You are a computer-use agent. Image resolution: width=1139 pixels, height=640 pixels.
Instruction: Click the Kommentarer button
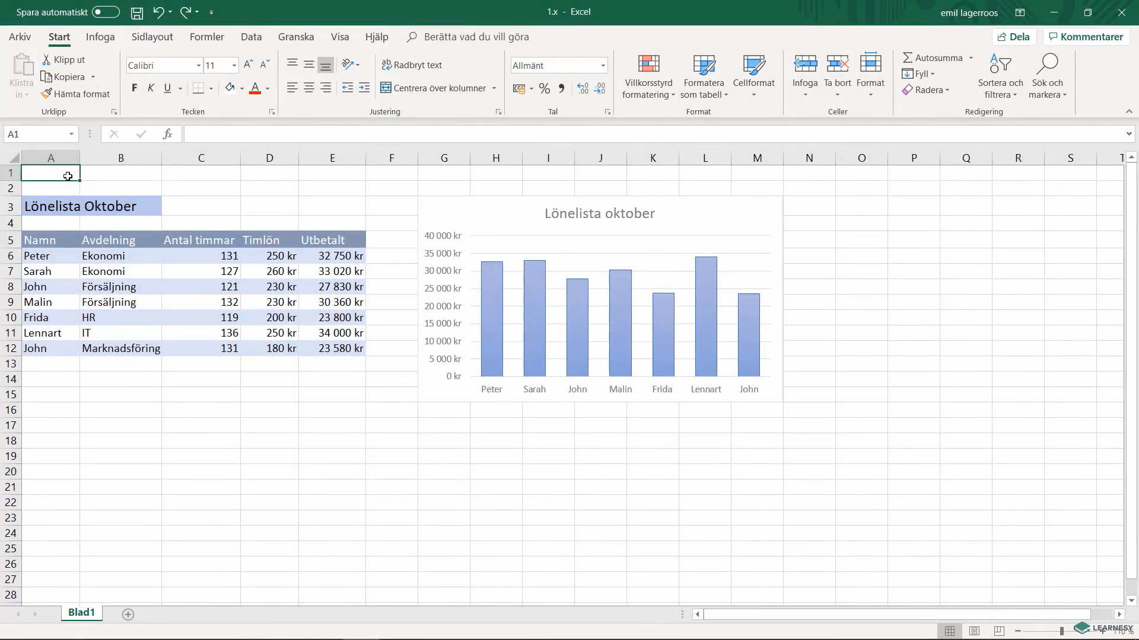click(x=1086, y=37)
